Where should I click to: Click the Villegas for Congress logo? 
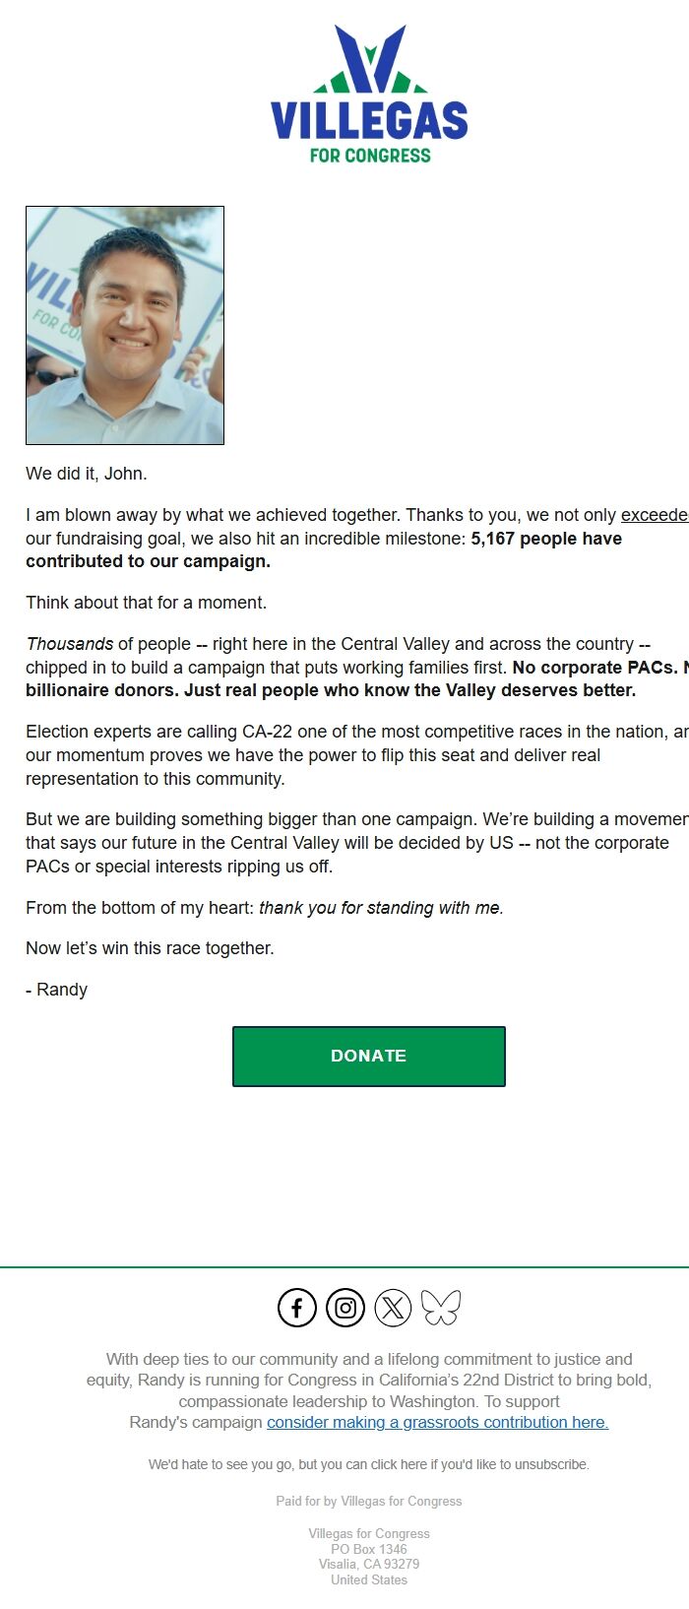369,96
